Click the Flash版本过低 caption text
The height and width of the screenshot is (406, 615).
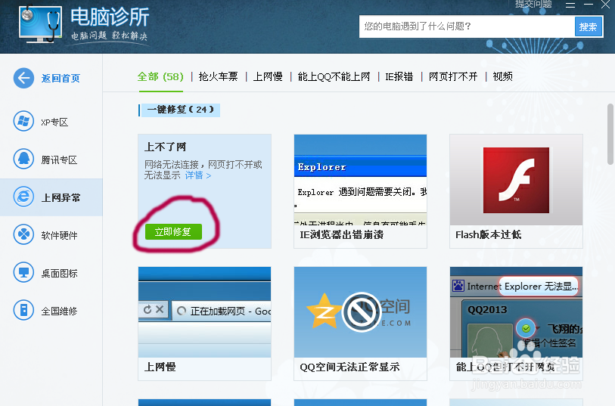[x=489, y=234]
